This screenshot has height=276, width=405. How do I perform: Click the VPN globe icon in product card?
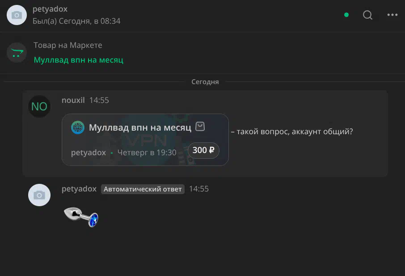click(x=78, y=127)
